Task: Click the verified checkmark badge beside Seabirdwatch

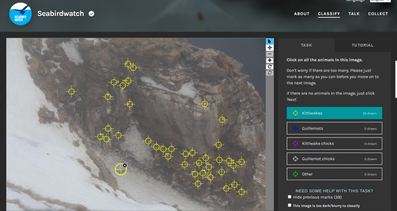Action: pyautogui.click(x=91, y=14)
